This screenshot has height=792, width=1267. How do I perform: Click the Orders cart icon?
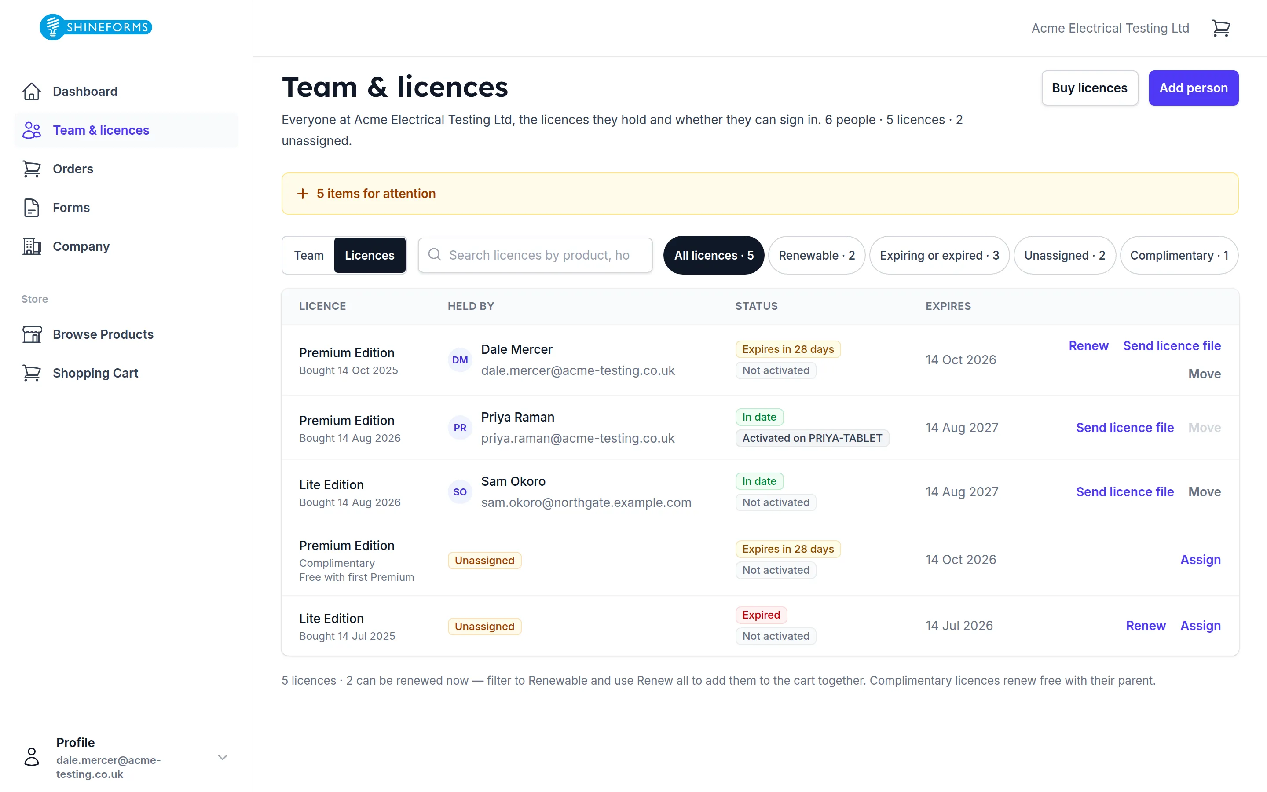(x=31, y=169)
